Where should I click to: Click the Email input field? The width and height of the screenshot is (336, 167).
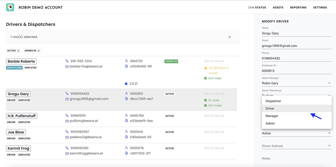(297, 46)
